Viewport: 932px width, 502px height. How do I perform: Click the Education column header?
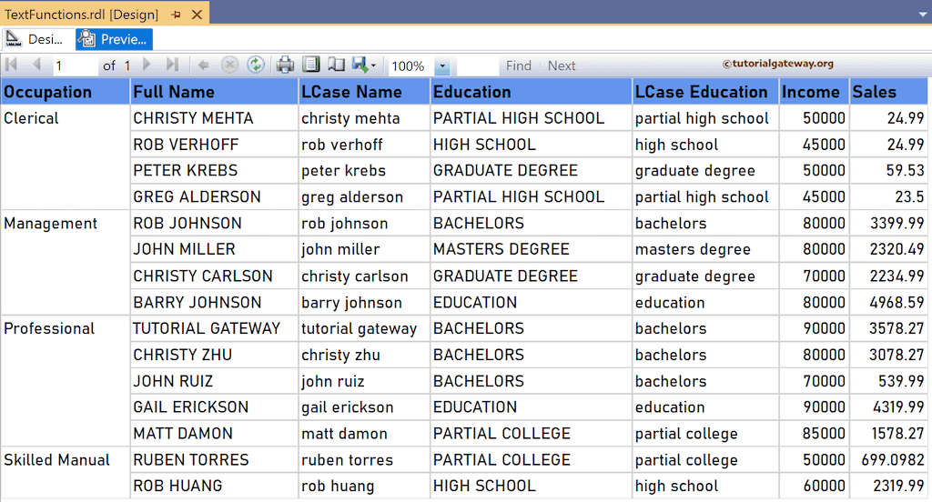pos(531,92)
